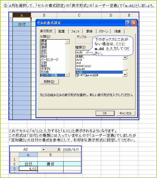Select column B header in the top sheet

coord(44,15)
